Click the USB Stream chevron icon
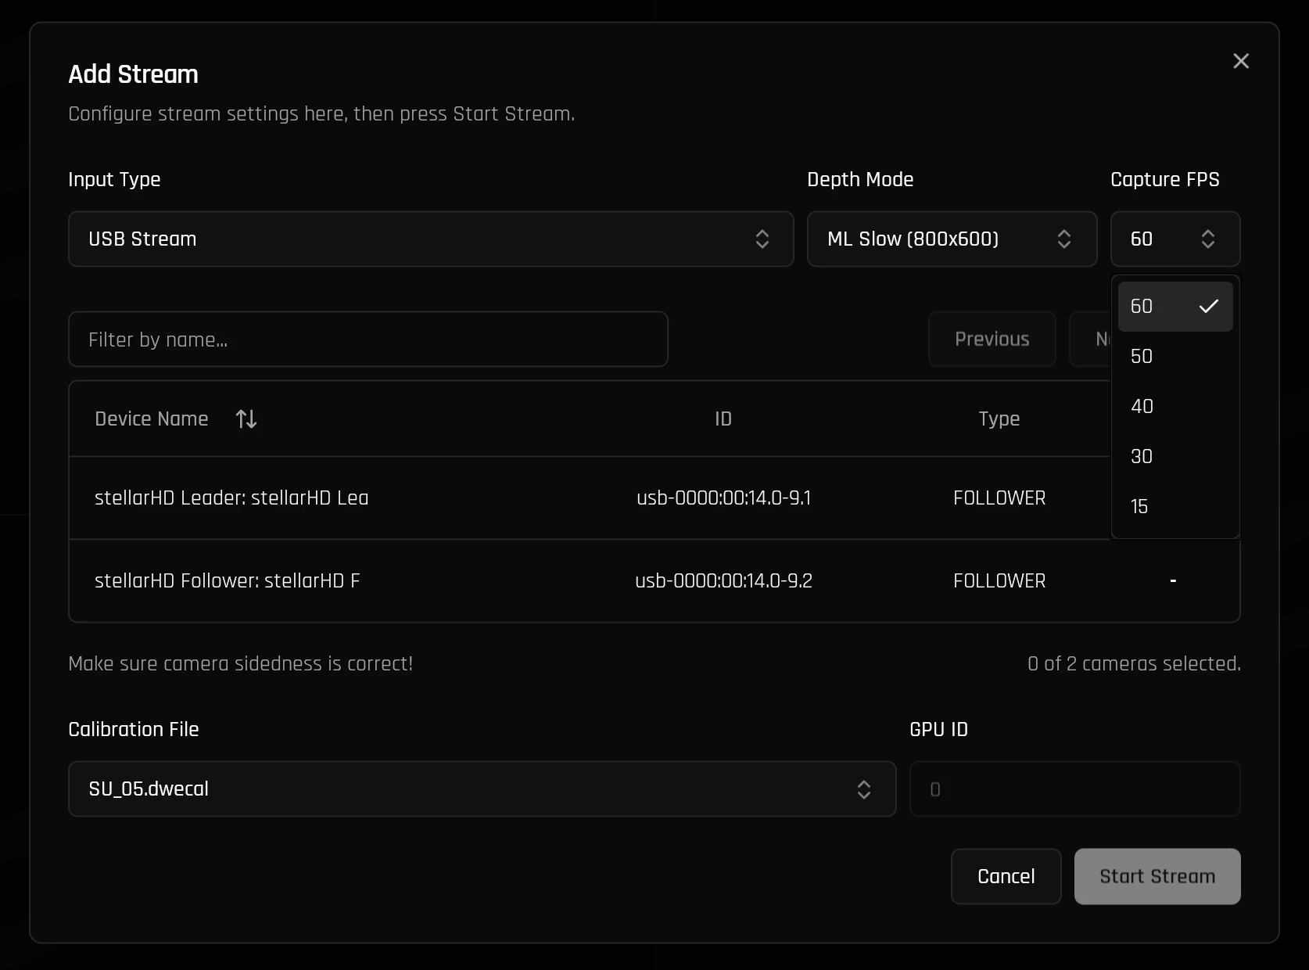The image size is (1309, 970). pos(762,239)
